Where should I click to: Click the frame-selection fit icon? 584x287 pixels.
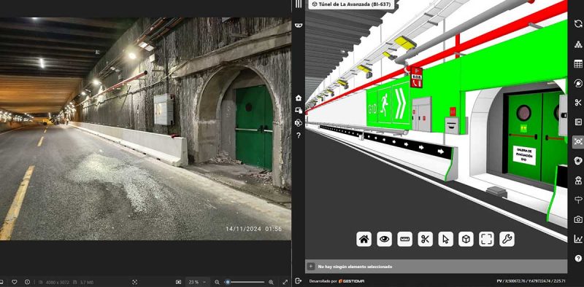[486, 239]
